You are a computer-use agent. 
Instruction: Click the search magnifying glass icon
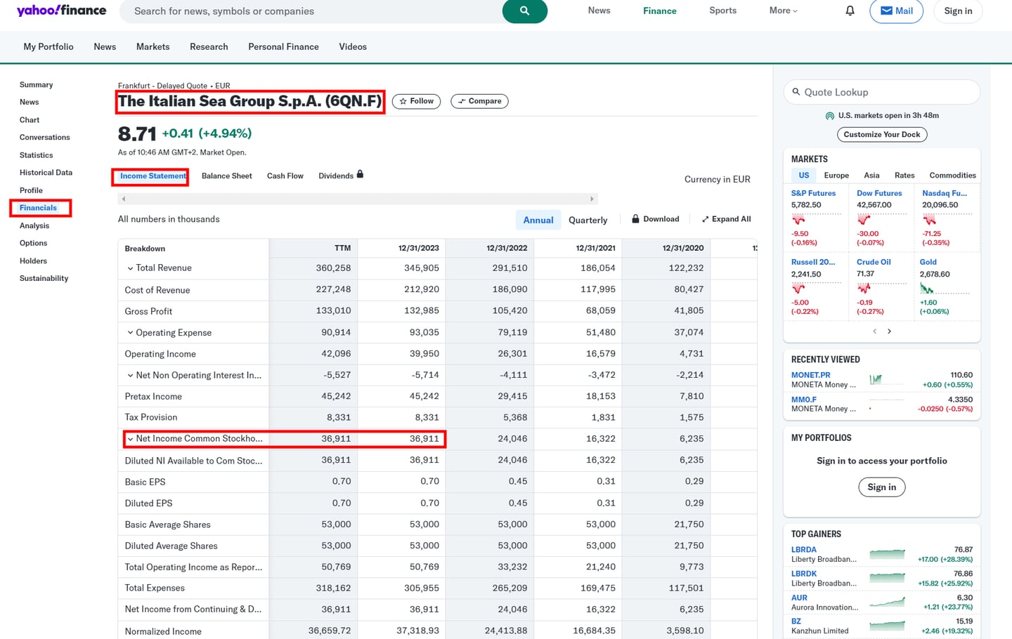(x=524, y=11)
